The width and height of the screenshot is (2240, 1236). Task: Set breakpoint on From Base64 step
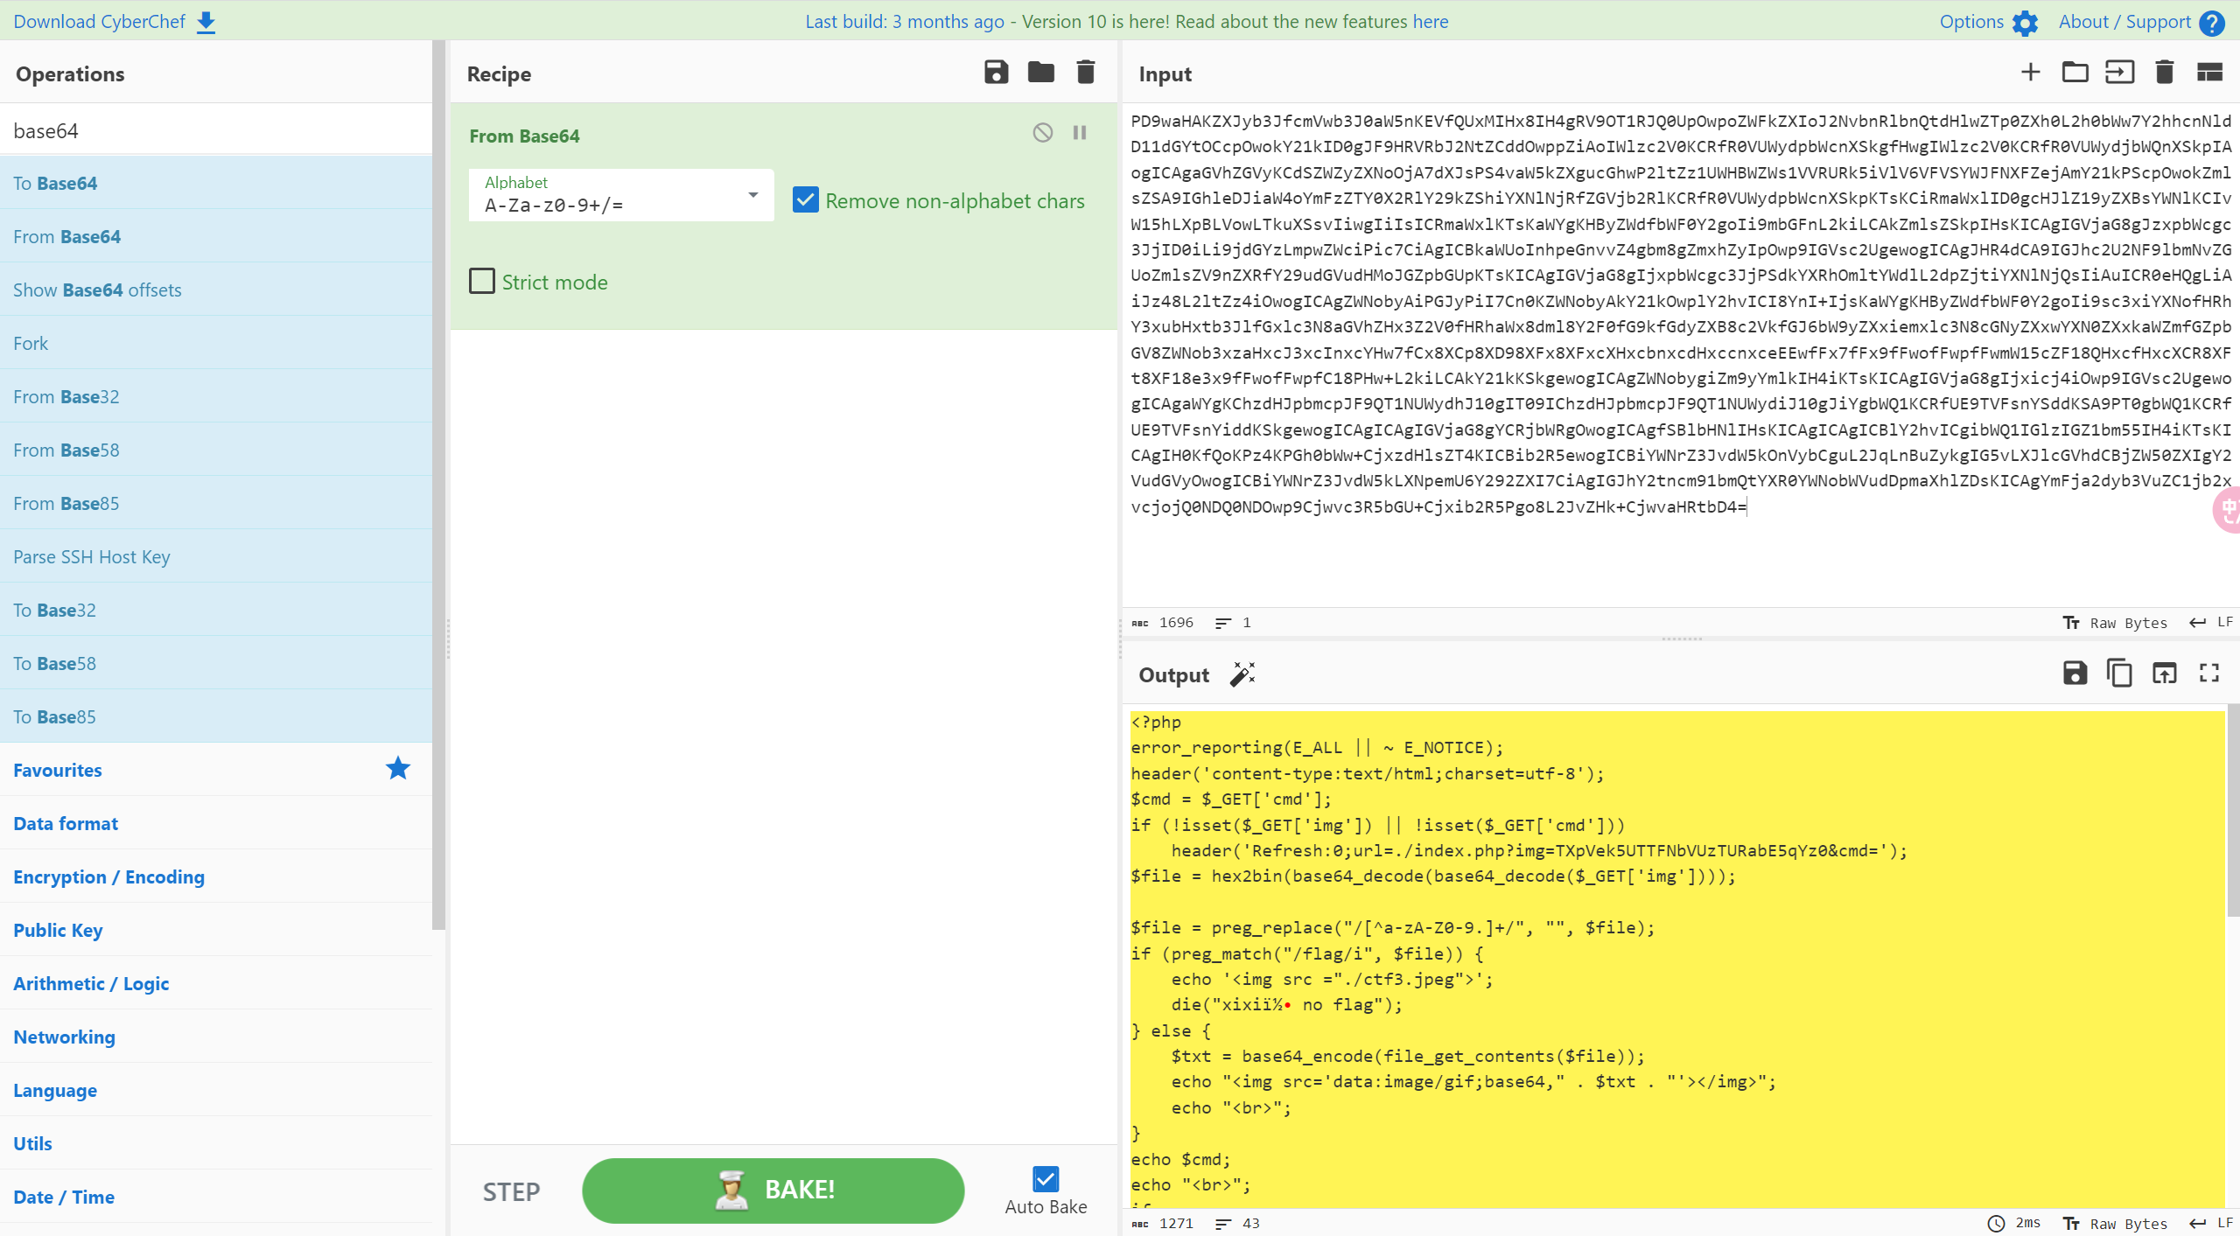1080,133
